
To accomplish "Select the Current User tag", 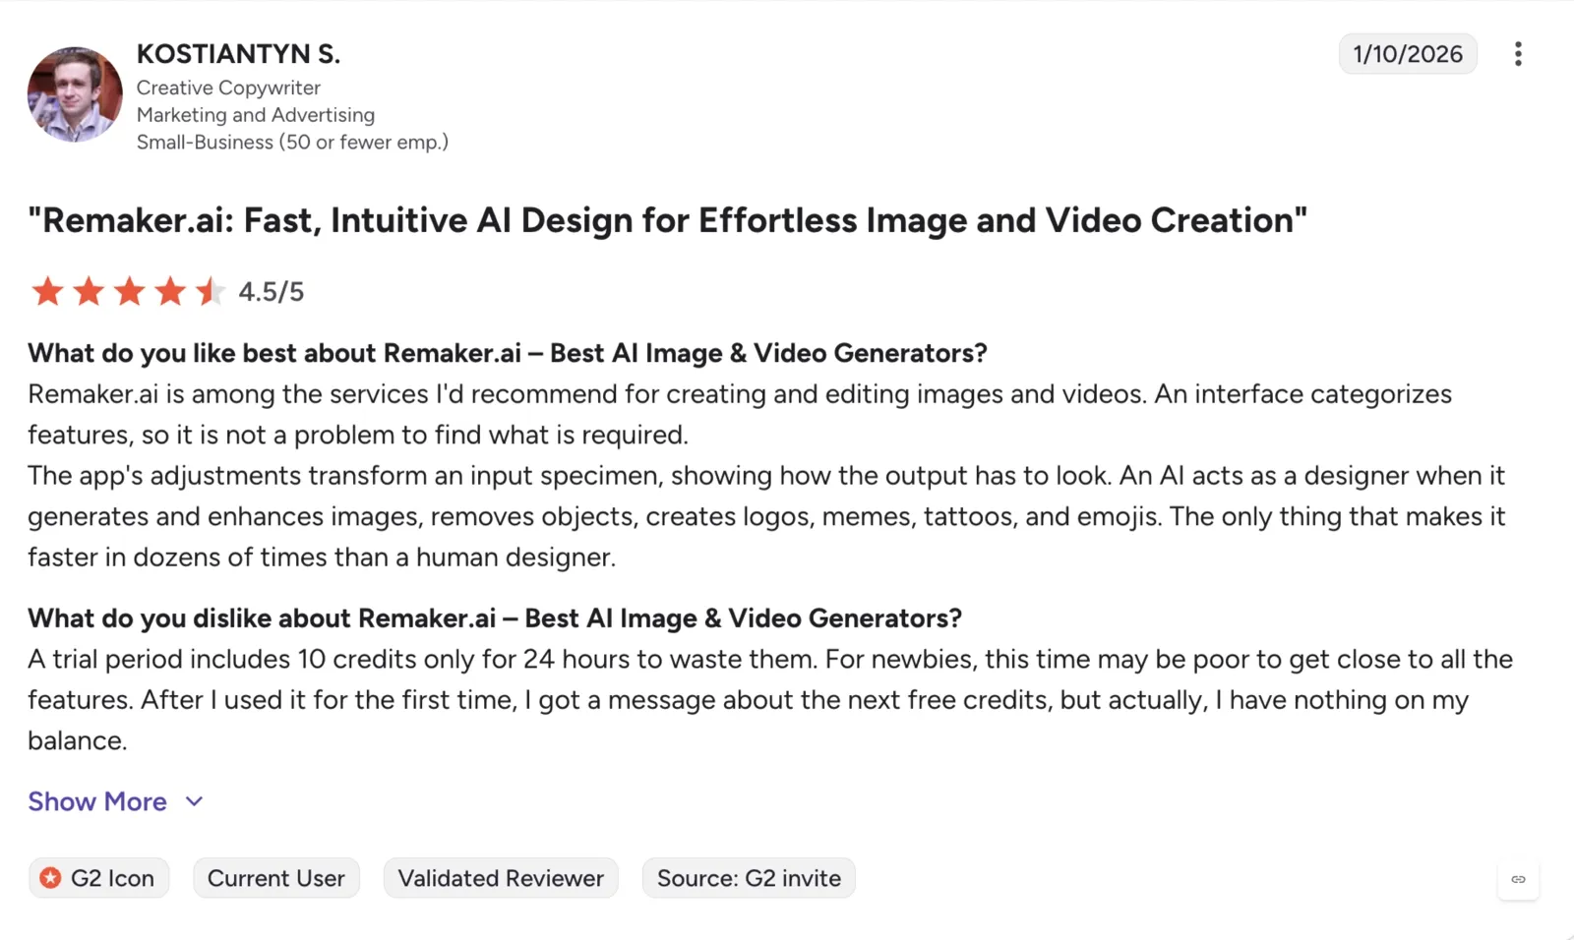I will (x=276, y=878).
